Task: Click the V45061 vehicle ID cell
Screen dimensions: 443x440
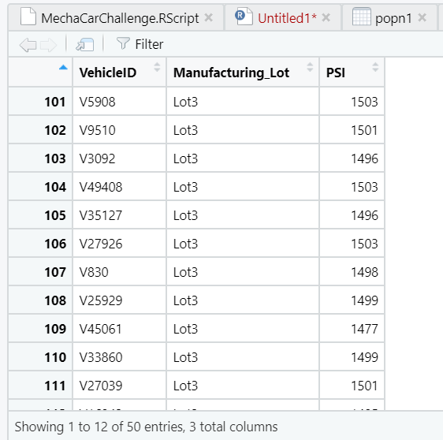Action: (x=119, y=329)
